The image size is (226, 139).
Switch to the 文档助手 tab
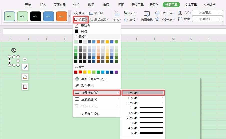[x=209, y=5]
